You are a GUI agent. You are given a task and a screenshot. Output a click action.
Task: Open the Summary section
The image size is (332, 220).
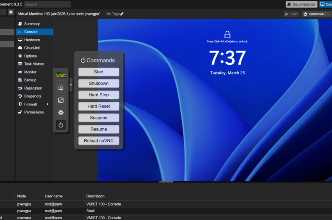pos(34,24)
